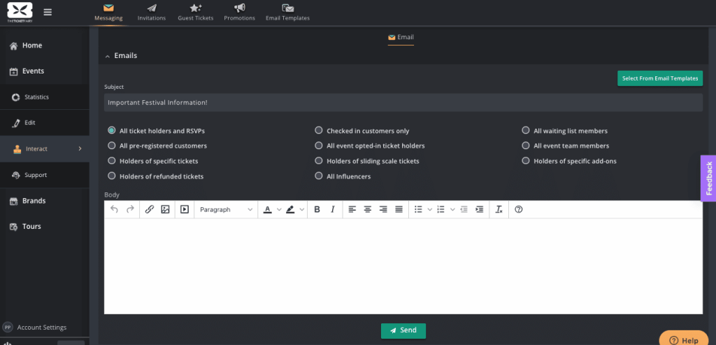This screenshot has height=345, width=716.
Task: Click the Subject input field
Action: (x=403, y=102)
